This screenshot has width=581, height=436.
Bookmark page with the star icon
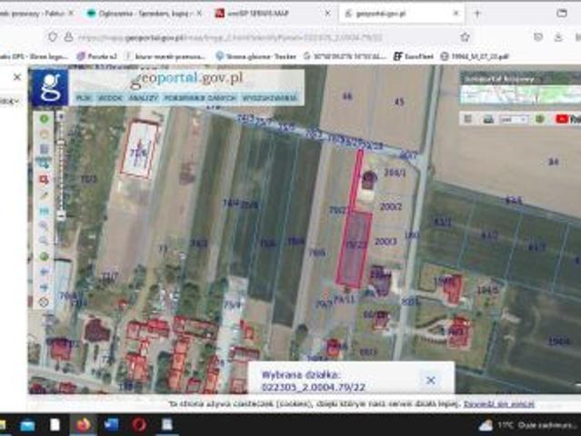(x=465, y=37)
